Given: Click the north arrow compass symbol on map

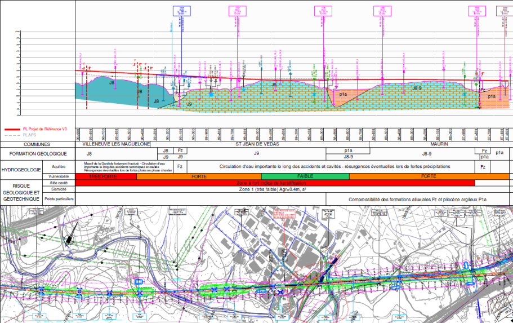Looking at the screenshot, I should coord(69,240).
